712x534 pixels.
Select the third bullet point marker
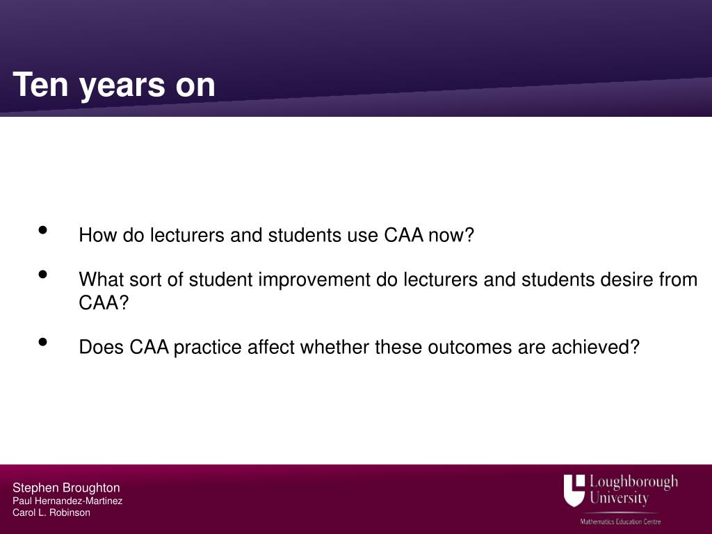(43, 342)
